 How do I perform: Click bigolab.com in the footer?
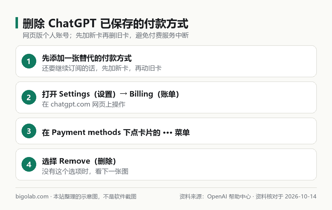pyautogui.click(x=32, y=196)
